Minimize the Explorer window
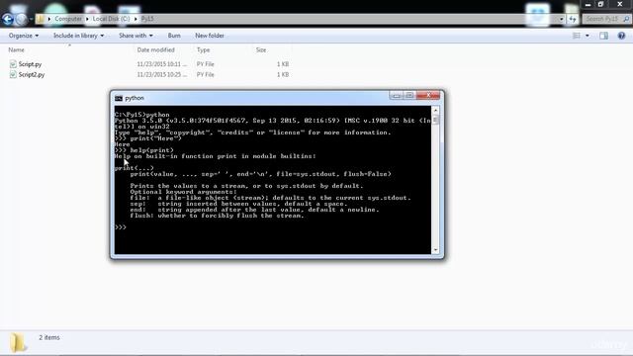Viewport: 633px width, 356px height. pos(588,4)
